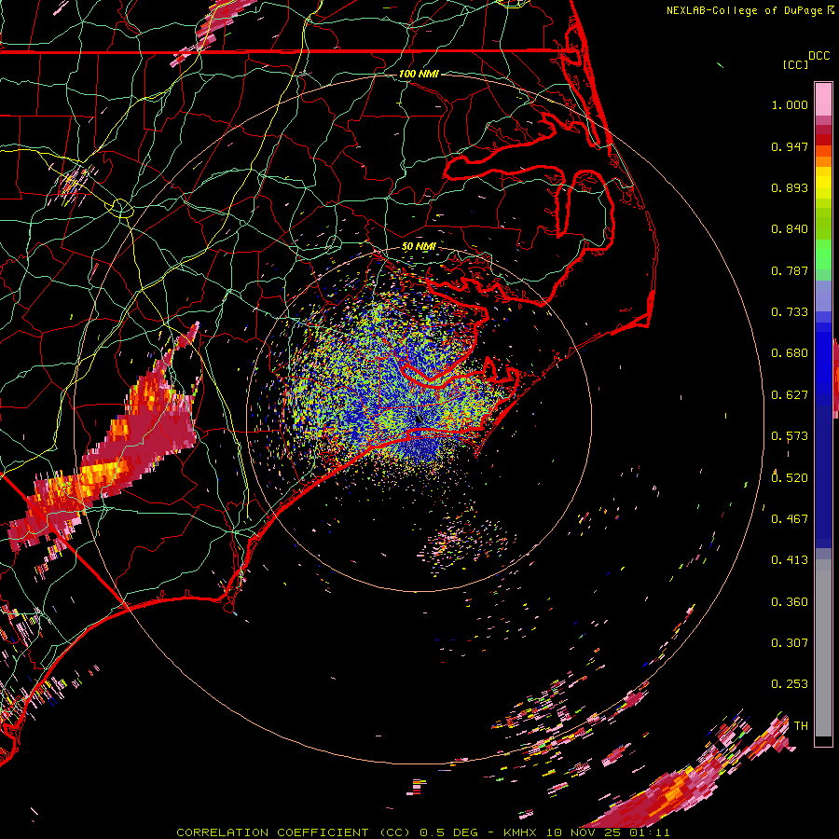Click the 0.573 scale value

(x=790, y=436)
